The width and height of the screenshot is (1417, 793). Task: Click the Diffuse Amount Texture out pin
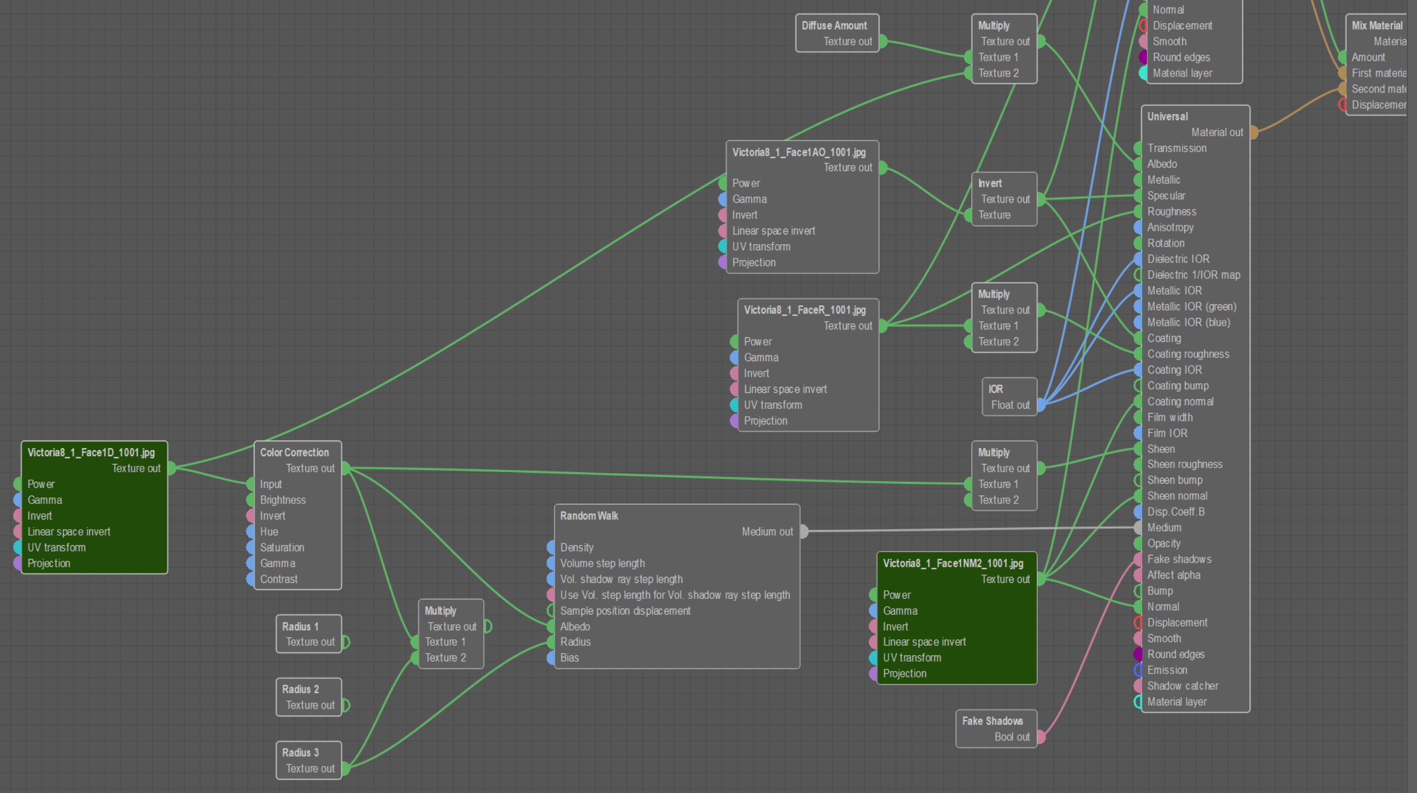[883, 41]
